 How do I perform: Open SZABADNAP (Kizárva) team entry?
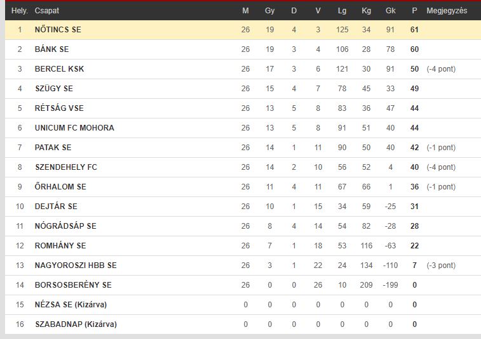tap(76, 324)
